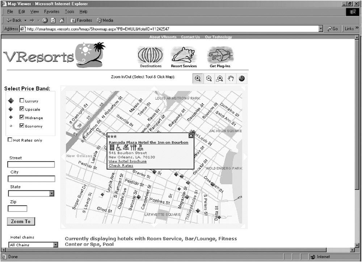Click the fork and knife restaurant icon
This screenshot has height=262, width=362.
point(133,147)
